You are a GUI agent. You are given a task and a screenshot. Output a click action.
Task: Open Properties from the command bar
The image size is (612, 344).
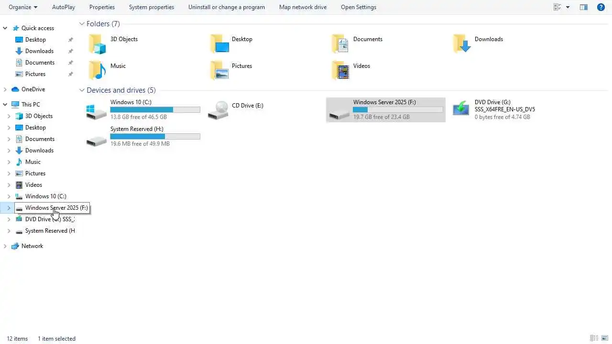tap(102, 7)
